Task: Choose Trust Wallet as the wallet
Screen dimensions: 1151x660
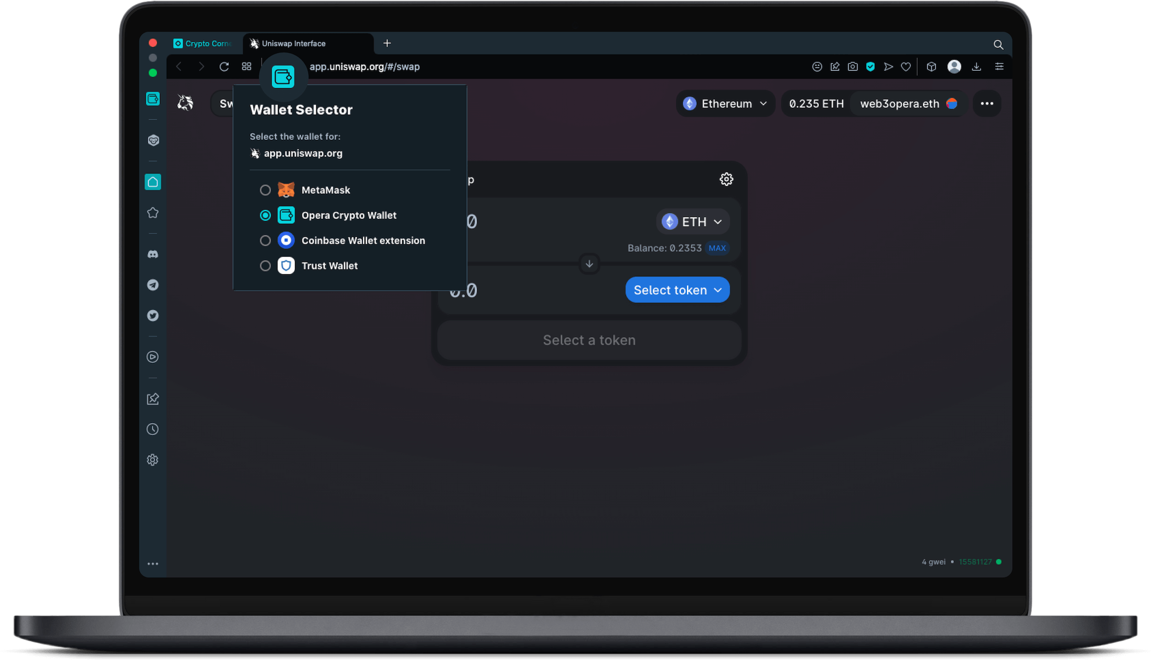Action: (265, 266)
